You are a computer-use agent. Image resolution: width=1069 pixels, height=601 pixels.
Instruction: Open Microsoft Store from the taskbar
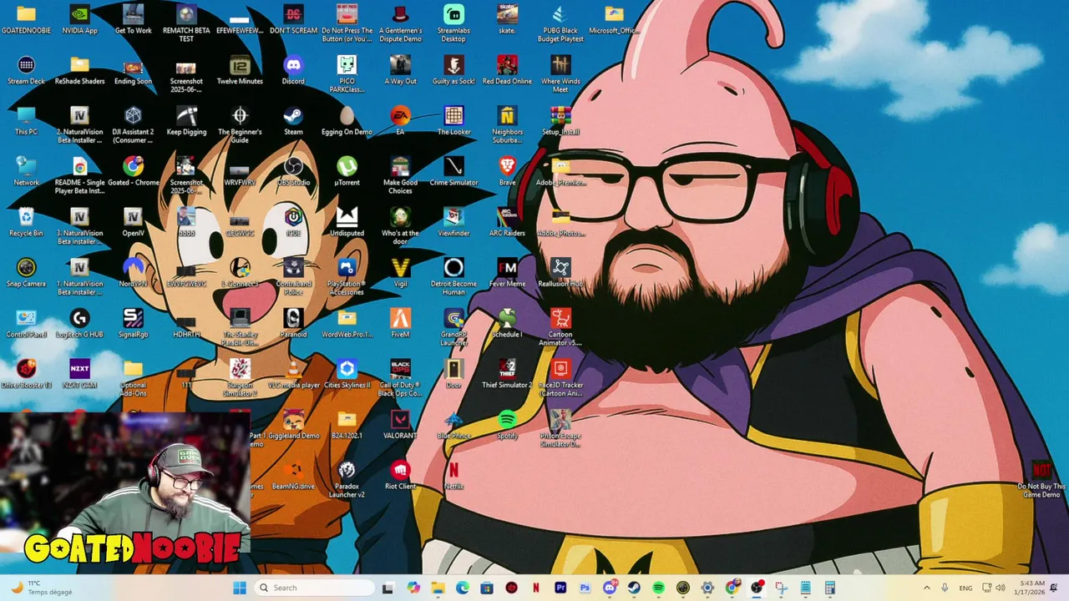click(487, 588)
